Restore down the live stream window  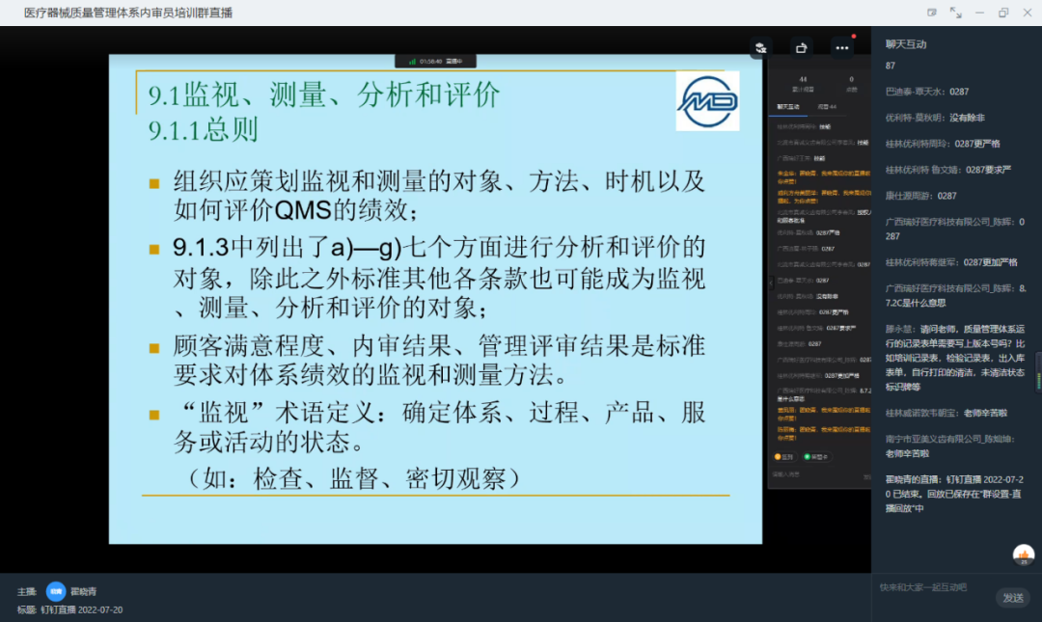(1003, 13)
